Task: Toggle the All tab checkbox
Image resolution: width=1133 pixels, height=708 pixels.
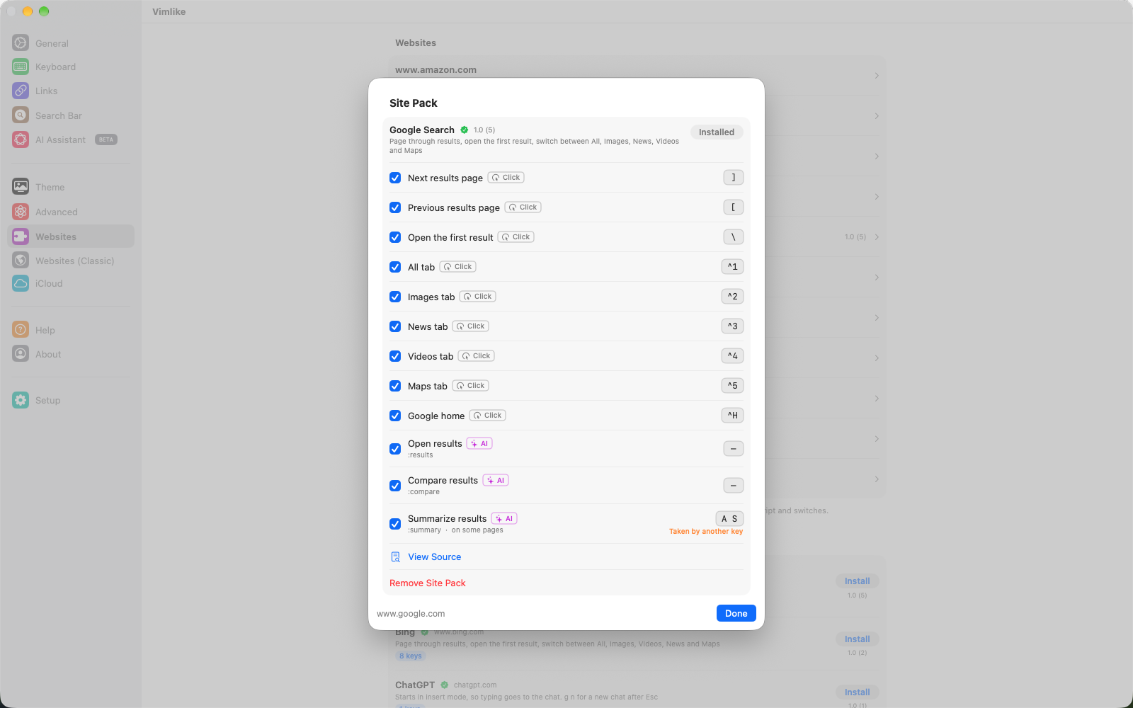Action: click(395, 267)
